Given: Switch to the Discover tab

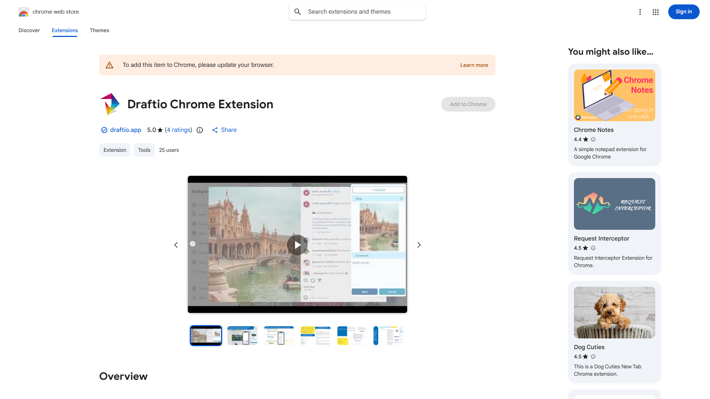Looking at the screenshot, I should coord(29,30).
